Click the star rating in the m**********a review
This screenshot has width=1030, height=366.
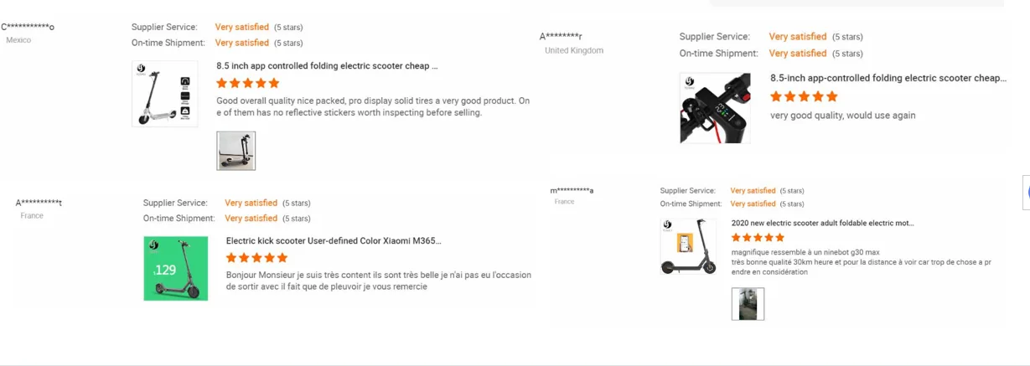[758, 238]
